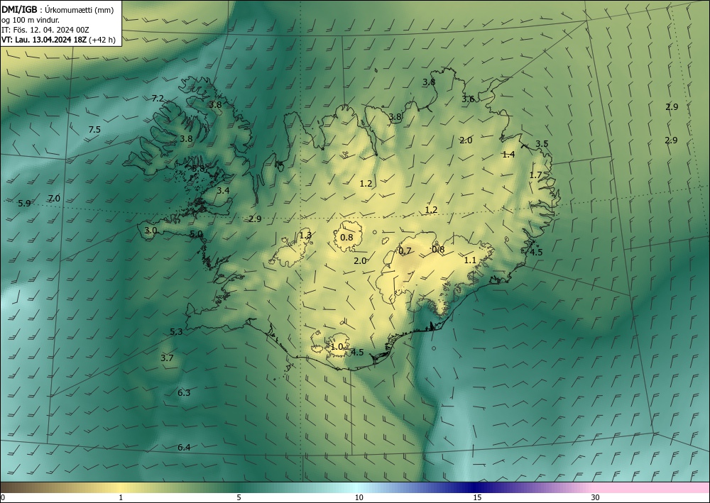This screenshot has width=710, height=503.
Task: Click the 3.7 value on the map
Action: (167, 358)
